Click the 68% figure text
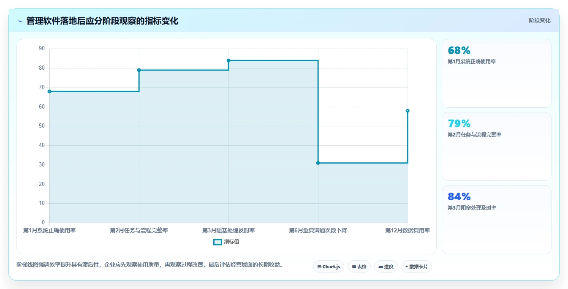Viewport: 568px width, 289px height. 459,51
